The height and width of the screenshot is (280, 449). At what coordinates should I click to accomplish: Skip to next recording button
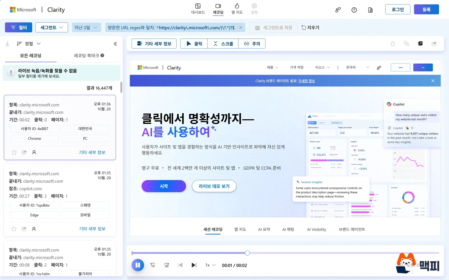pos(194,265)
